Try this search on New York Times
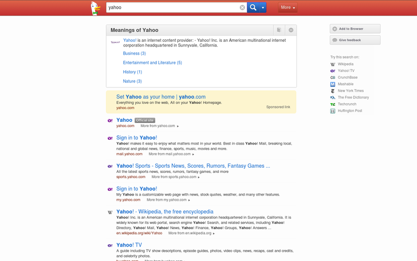The image size is (417, 261). coord(350,91)
